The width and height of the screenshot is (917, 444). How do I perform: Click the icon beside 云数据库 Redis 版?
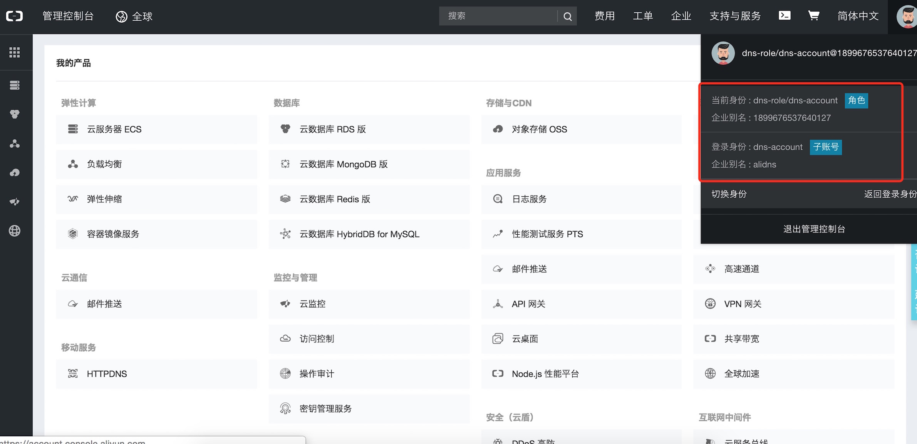coord(285,199)
